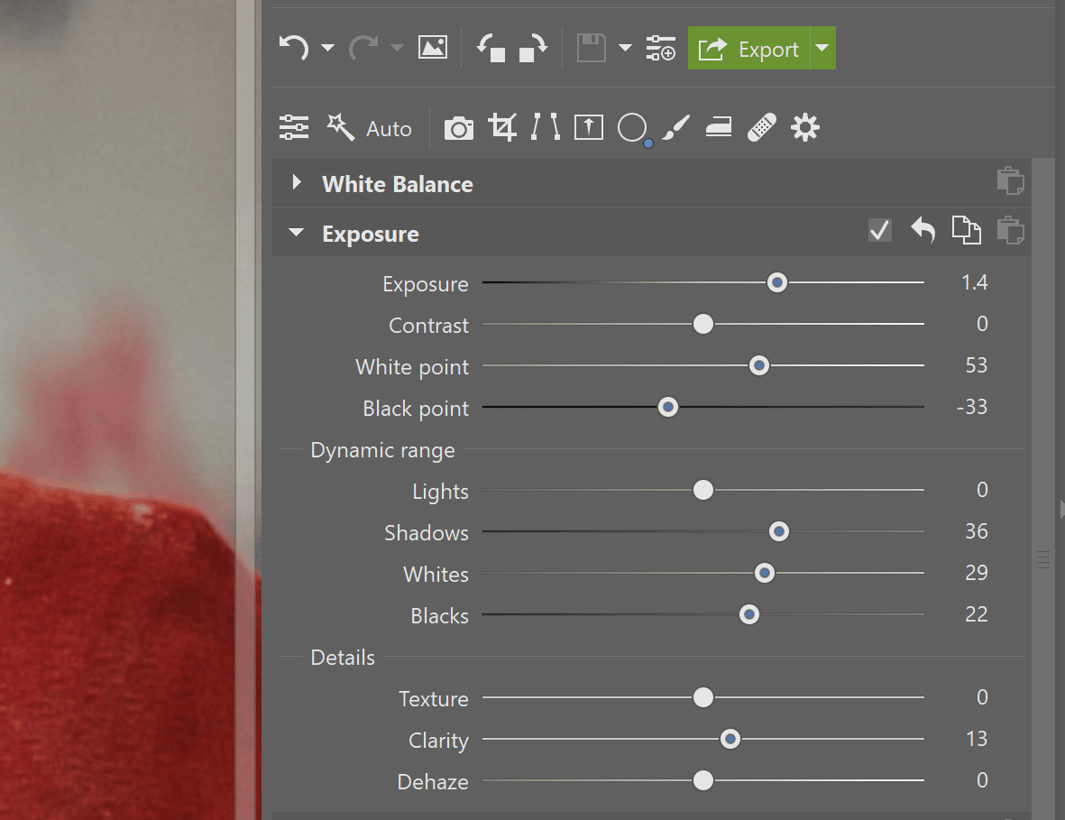This screenshot has height=820, width=1065.
Task: Click the camera icon in the toolbar
Action: click(x=459, y=128)
